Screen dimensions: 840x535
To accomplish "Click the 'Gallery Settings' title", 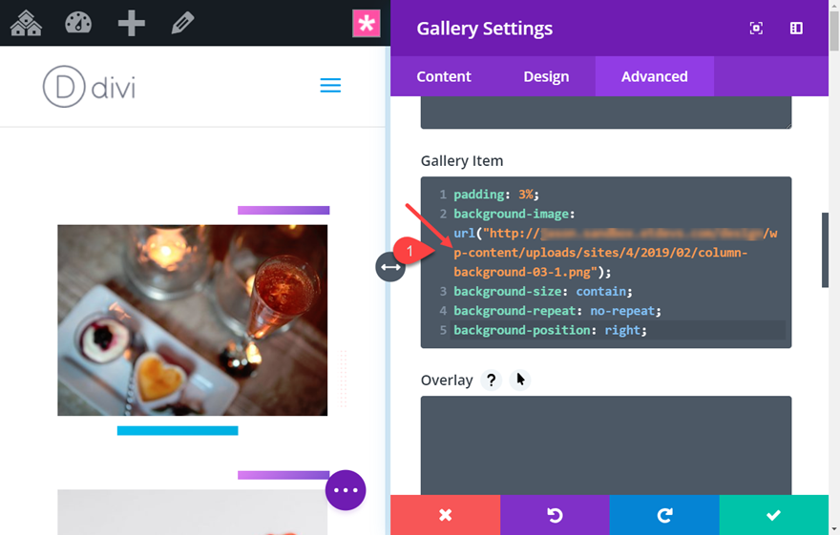I will click(x=484, y=29).
